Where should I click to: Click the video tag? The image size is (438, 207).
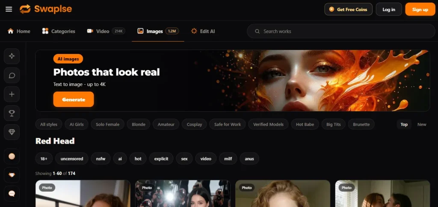pos(206,158)
